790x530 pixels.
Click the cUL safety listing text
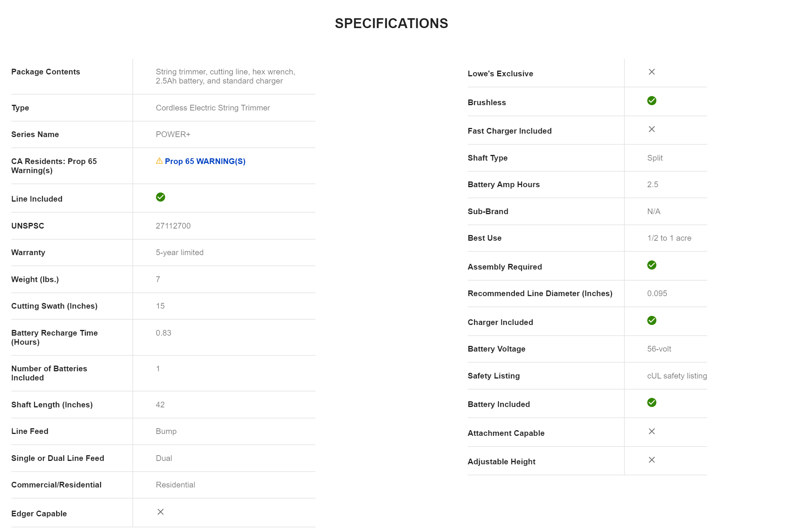pyautogui.click(x=677, y=376)
